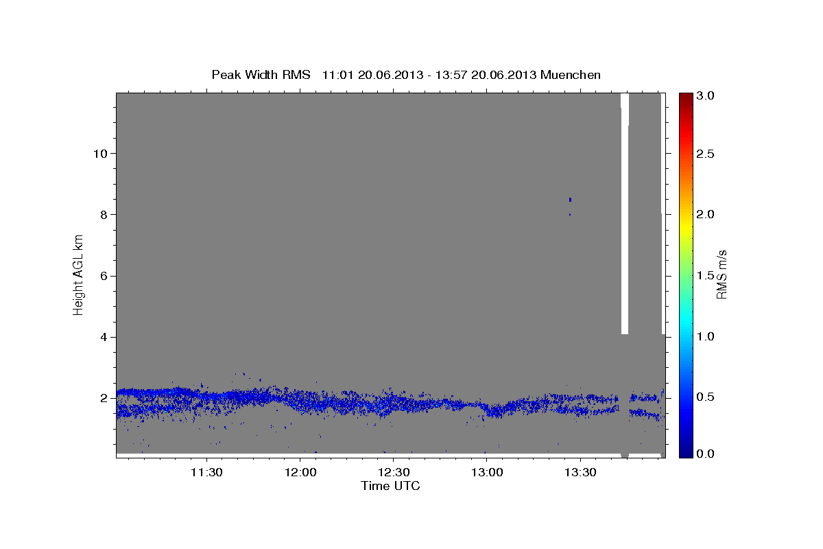Click the 11:30 time axis tick label

pyautogui.click(x=206, y=473)
